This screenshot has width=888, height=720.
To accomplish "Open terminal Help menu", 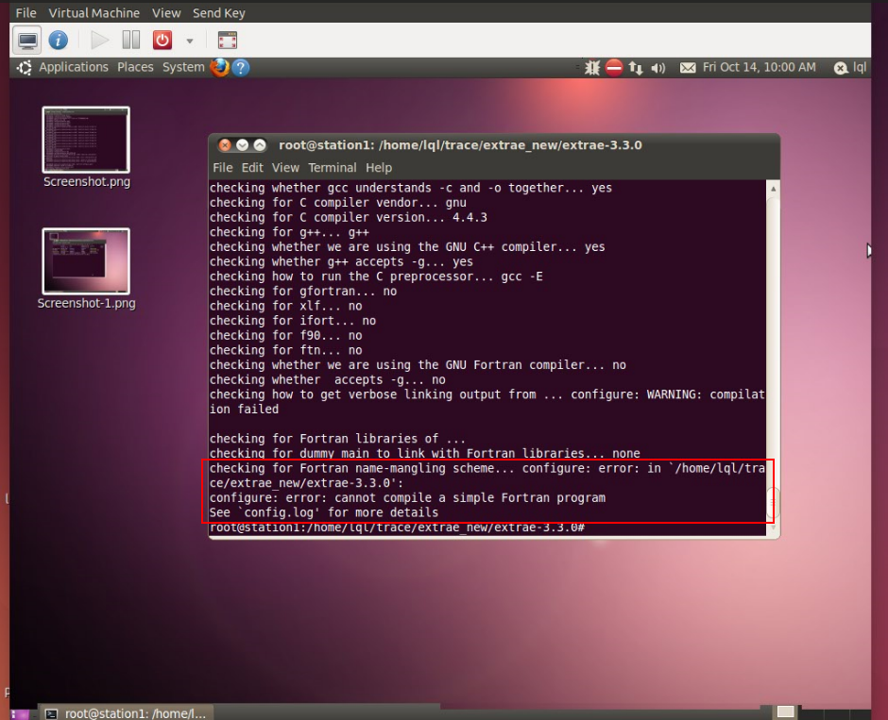I will coord(378,167).
